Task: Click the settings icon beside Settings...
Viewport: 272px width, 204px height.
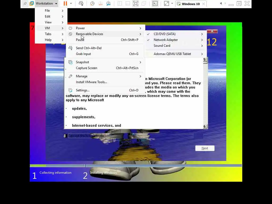Action: pyautogui.click(x=70, y=90)
